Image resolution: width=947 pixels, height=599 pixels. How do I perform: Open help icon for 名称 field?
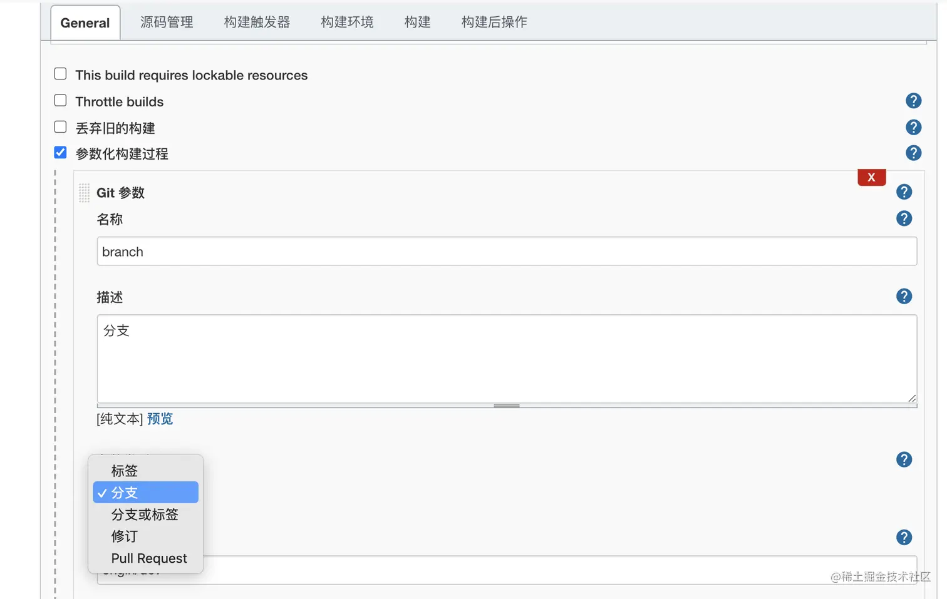[904, 218]
